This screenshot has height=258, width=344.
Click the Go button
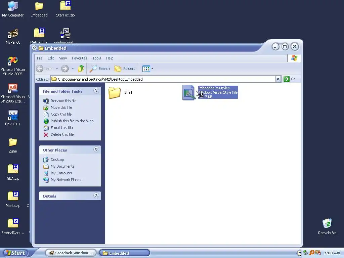pos(290,79)
